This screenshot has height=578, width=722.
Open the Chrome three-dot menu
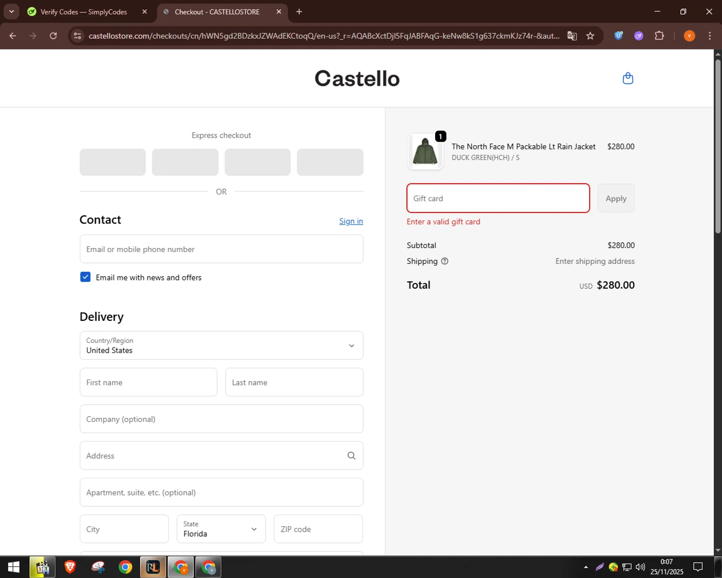point(709,36)
